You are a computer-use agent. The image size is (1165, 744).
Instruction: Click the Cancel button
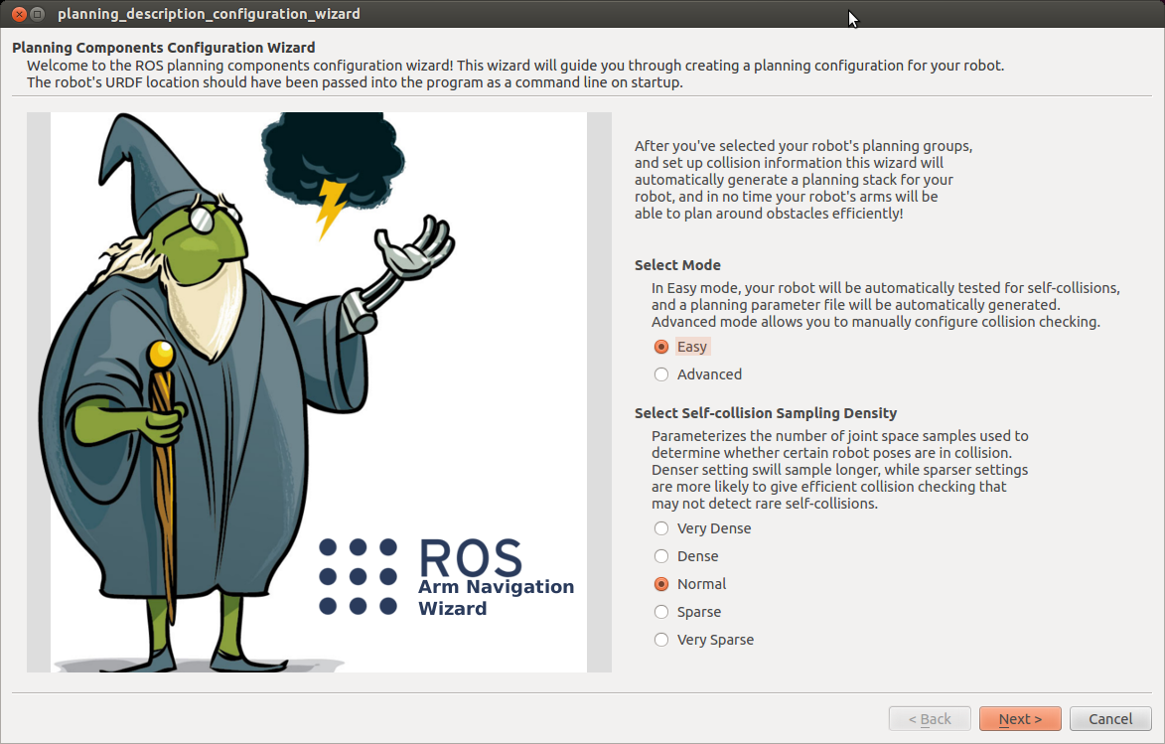[1110, 719]
